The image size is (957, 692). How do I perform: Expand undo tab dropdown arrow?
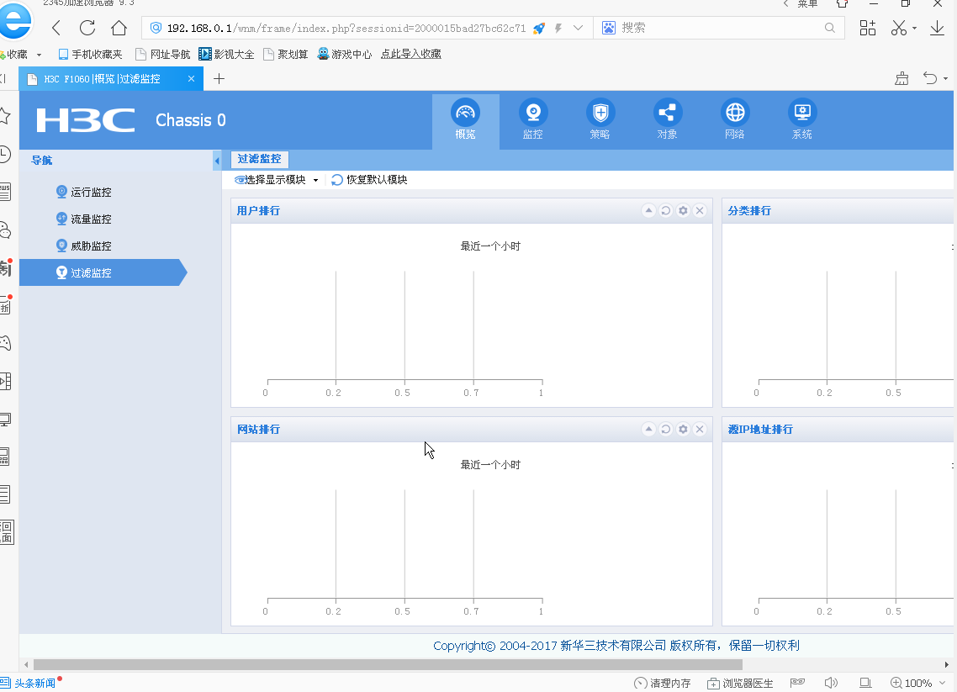[x=945, y=79]
